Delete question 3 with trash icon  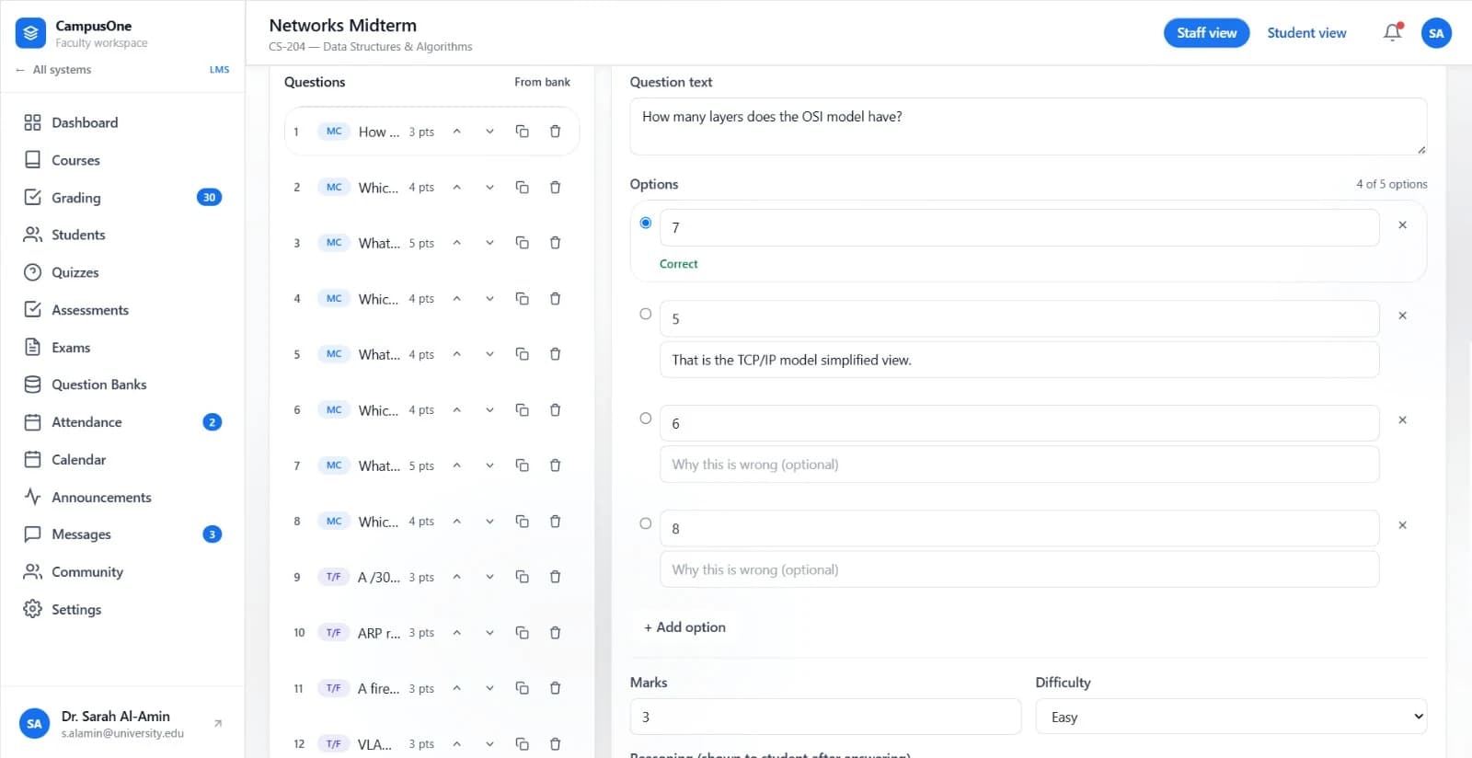[x=555, y=243]
